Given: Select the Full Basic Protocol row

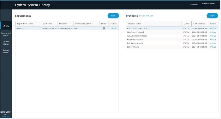Looking at the screenshot, I should [x=172, y=43].
